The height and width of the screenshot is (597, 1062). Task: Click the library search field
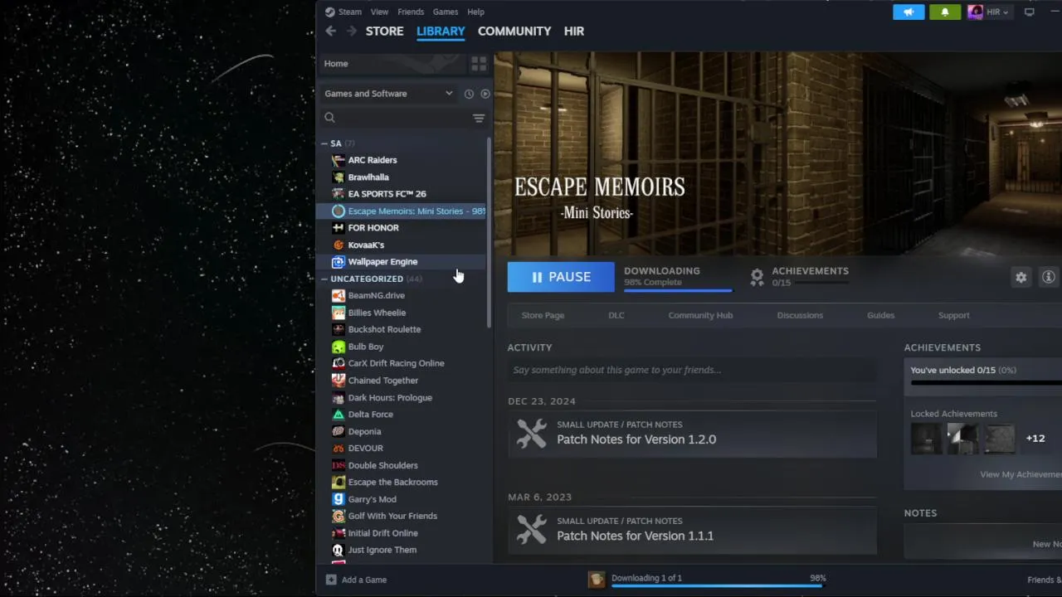pyautogui.click(x=394, y=118)
